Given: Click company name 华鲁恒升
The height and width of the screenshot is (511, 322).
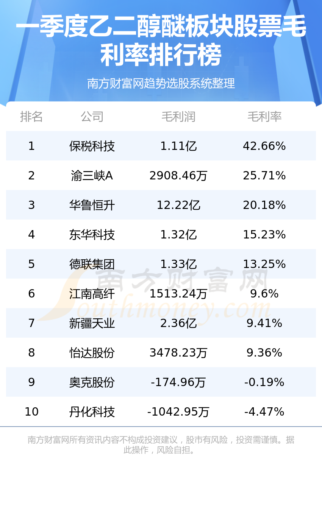Looking at the screenshot, I should 92,205.
